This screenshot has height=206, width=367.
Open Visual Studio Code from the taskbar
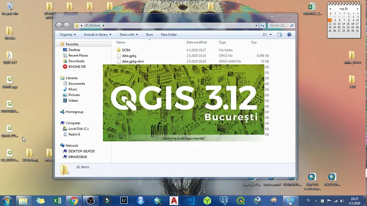(191, 200)
